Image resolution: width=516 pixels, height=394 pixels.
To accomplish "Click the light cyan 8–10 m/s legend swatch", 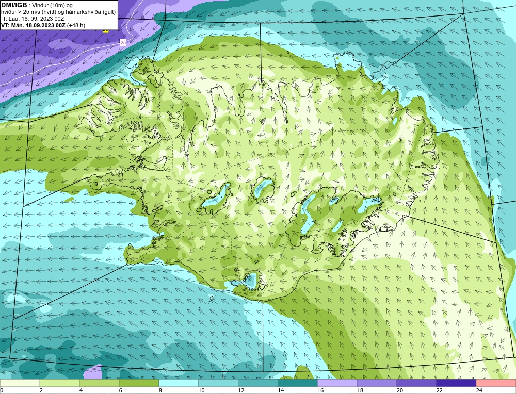I will [179, 383].
